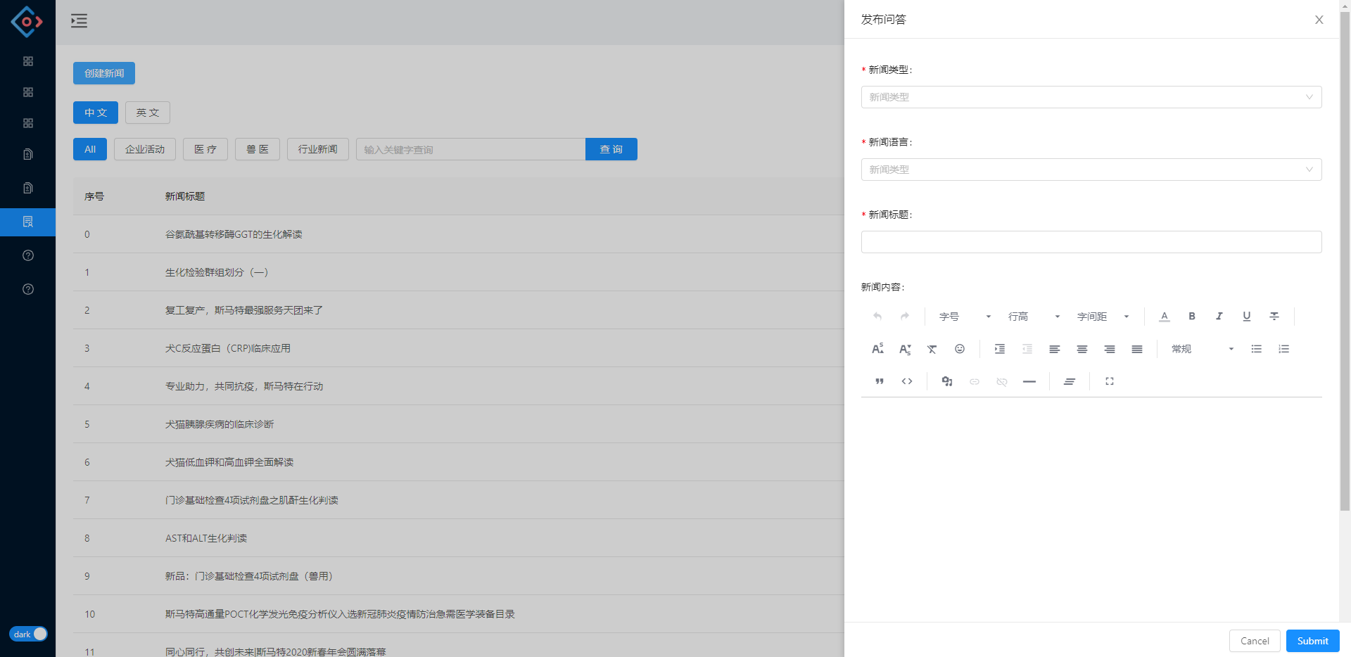
Task: Click the insert link icon
Action: coord(975,381)
